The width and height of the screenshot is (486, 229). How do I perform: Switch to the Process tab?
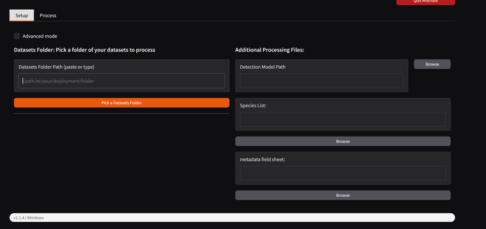tap(48, 15)
